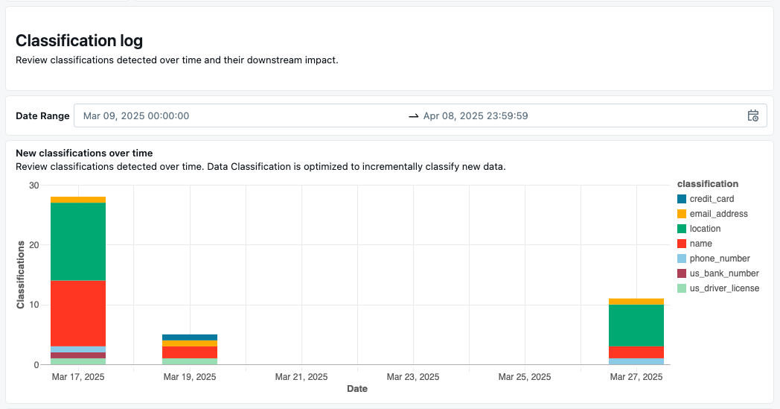
Task: Click the dark blue credit_card segment on Mar 19 bar
Action: pos(190,337)
